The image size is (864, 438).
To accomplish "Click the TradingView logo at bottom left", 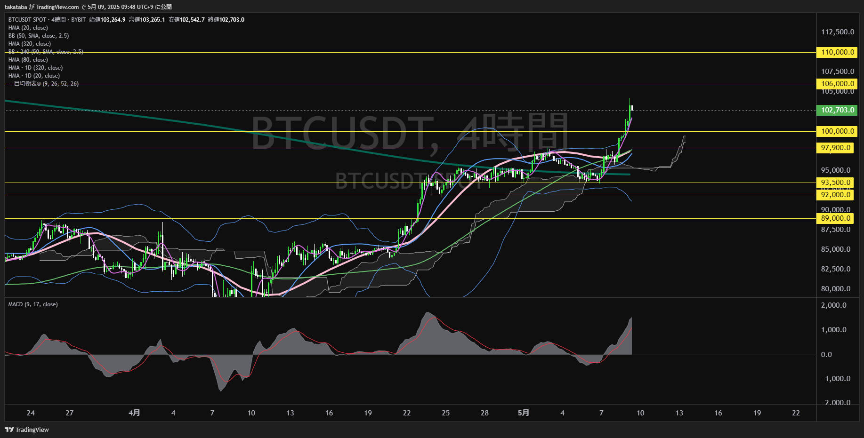I will click(27, 430).
